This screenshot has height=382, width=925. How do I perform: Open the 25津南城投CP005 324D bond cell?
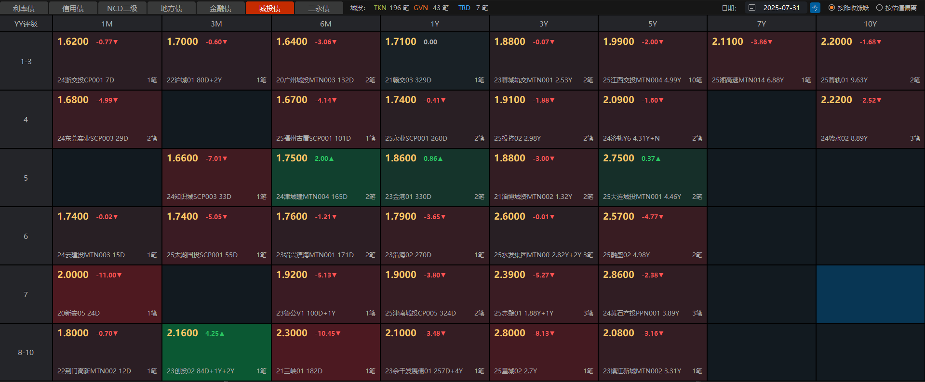[435, 294]
